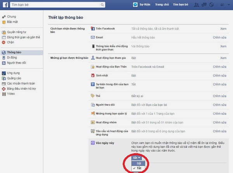Click the Các khoản thanh toán card icon
The image size is (233, 173).
coord(4,84)
